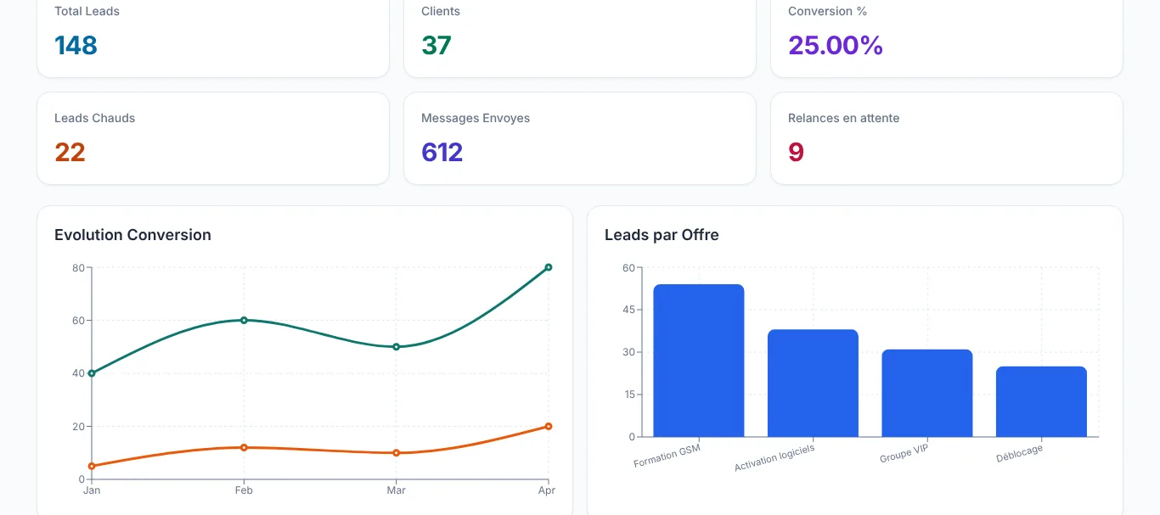This screenshot has height=515, width=1160.
Task: Click the Clients value 37
Action: tap(436, 45)
